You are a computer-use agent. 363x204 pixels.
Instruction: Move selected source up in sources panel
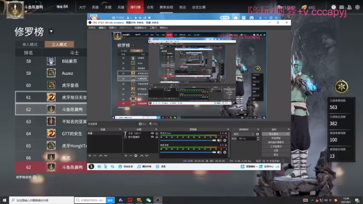click(x=142, y=155)
